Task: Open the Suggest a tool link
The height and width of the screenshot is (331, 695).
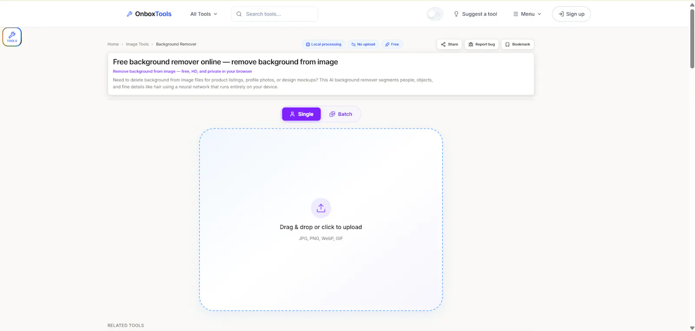Action: point(475,14)
